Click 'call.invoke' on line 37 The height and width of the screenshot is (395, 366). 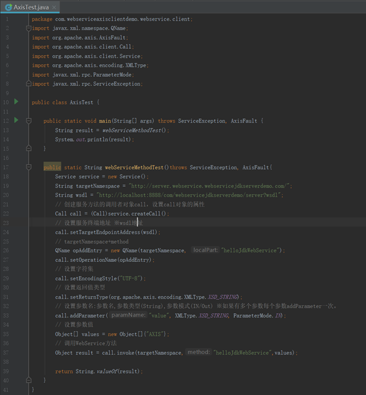pos(118,353)
